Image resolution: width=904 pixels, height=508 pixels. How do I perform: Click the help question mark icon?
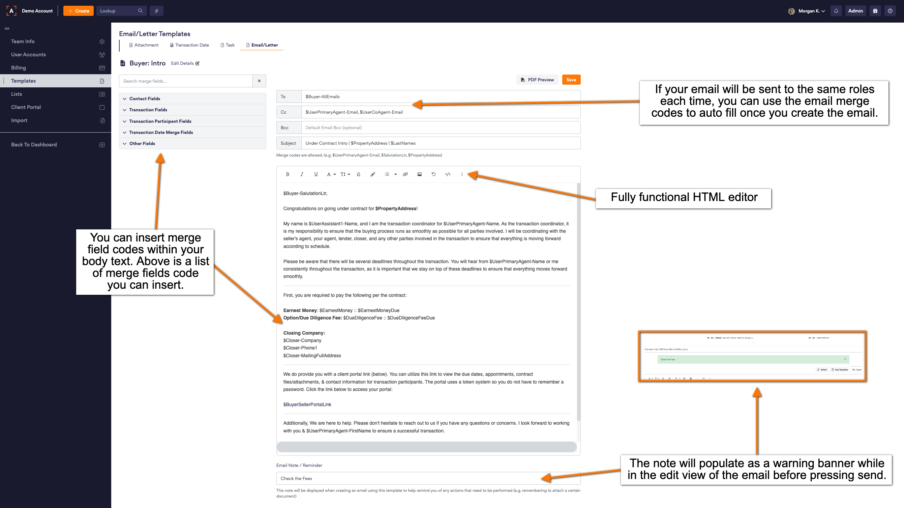(890, 10)
